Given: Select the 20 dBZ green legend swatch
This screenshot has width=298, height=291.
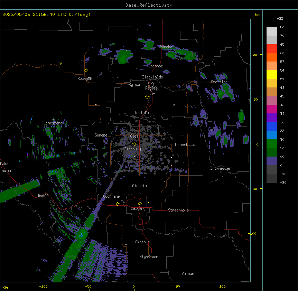Looking at the screenshot, I should coord(272,152).
